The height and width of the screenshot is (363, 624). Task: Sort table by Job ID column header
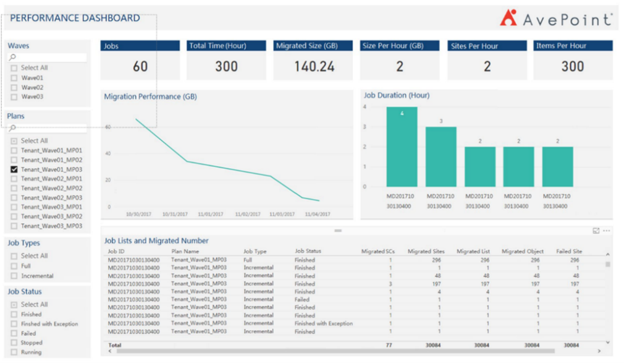coord(116,252)
